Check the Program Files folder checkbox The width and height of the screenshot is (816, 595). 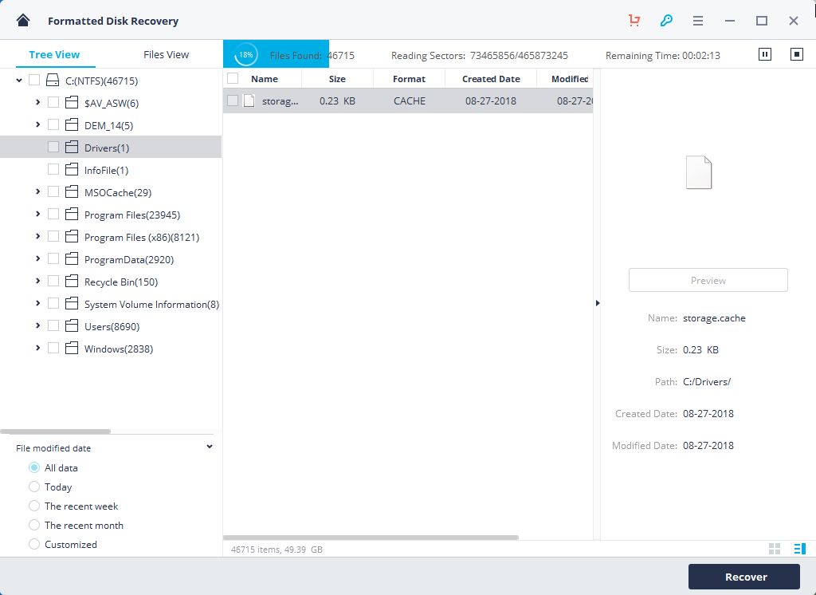click(x=53, y=215)
